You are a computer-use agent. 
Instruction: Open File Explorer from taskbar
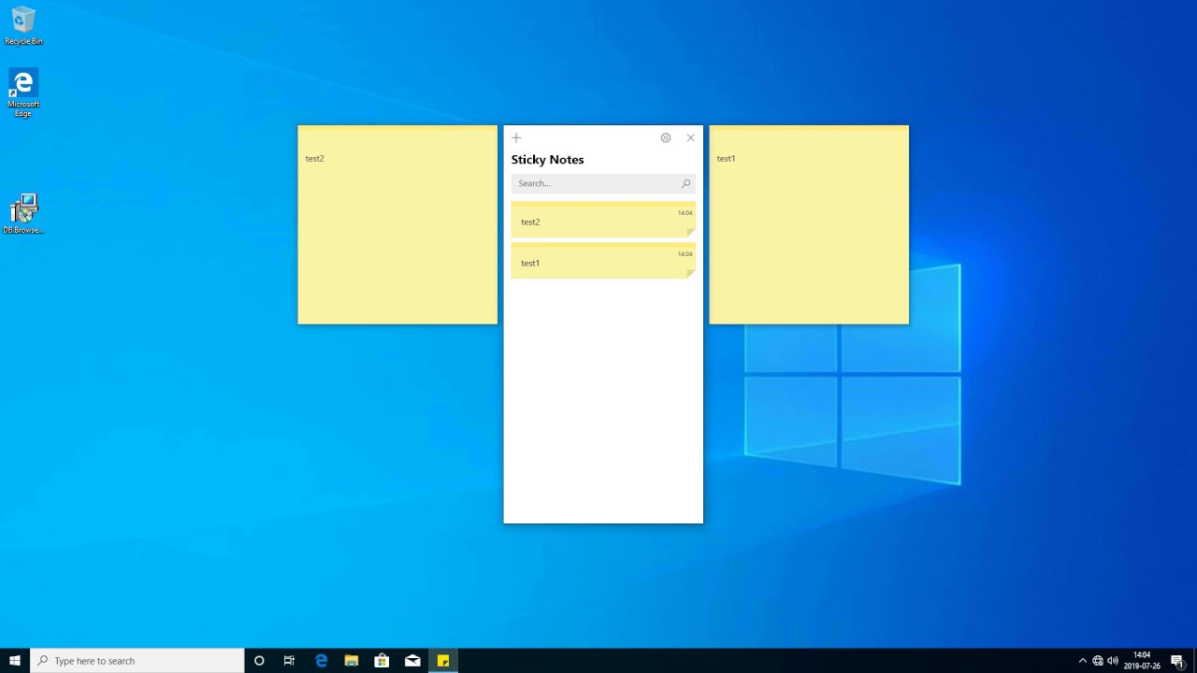(x=352, y=661)
